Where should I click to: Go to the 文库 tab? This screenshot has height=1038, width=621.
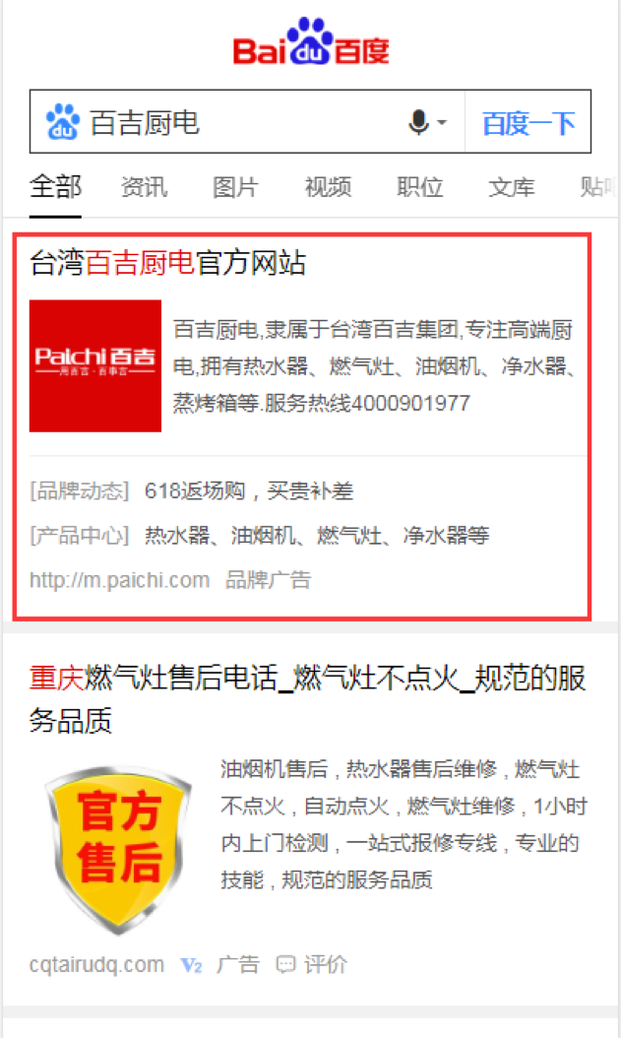point(511,187)
